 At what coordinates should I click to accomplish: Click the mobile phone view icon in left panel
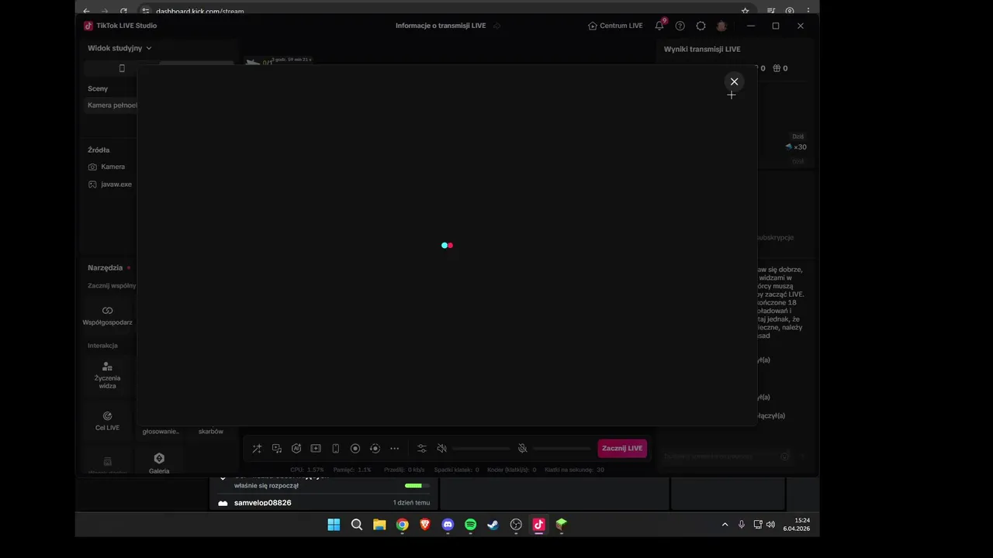coord(122,68)
